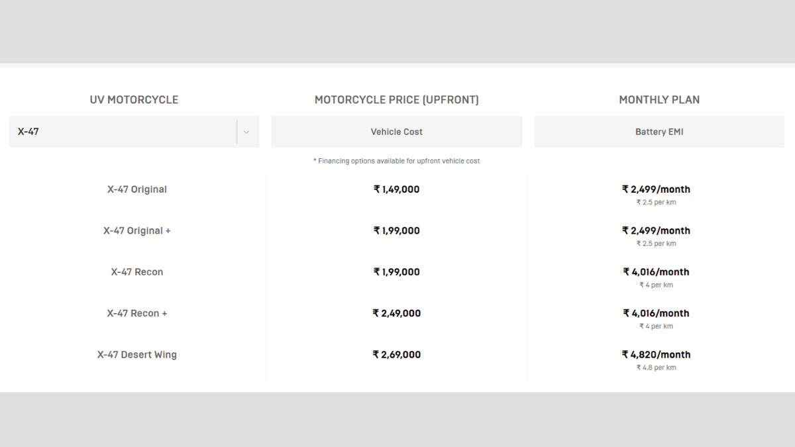The height and width of the screenshot is (447, 795).
Task: Click the UV MOTORCYCLE heading
Action: (134, 100)
